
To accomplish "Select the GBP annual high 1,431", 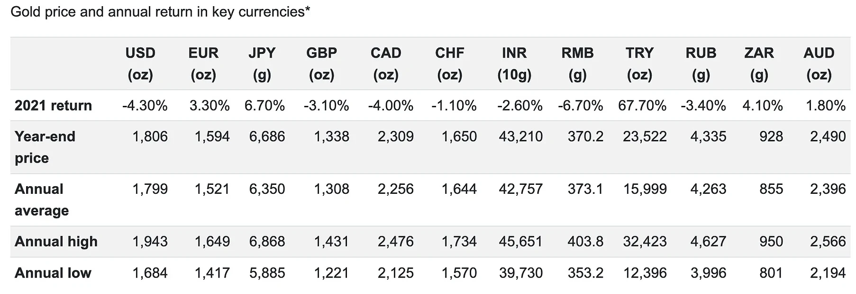I will tap(331, 242).
